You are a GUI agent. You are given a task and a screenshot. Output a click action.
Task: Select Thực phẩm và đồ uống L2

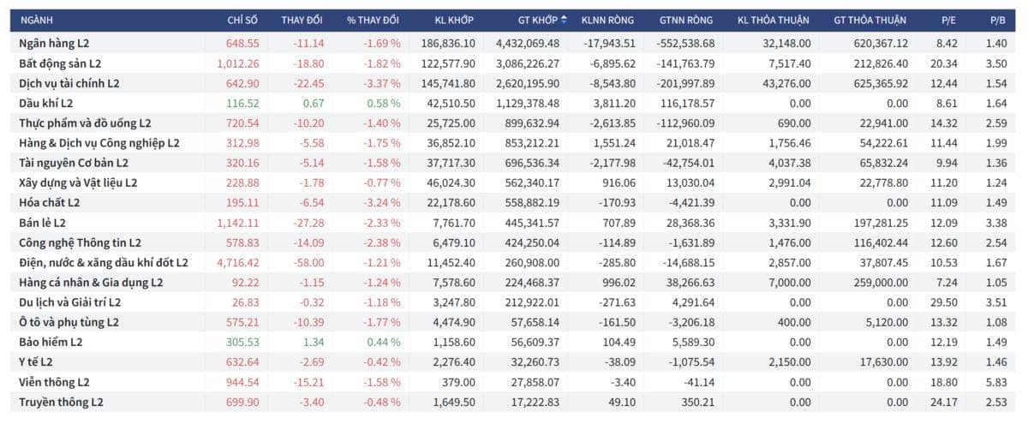pyautogui.click(x=85, y=122)
